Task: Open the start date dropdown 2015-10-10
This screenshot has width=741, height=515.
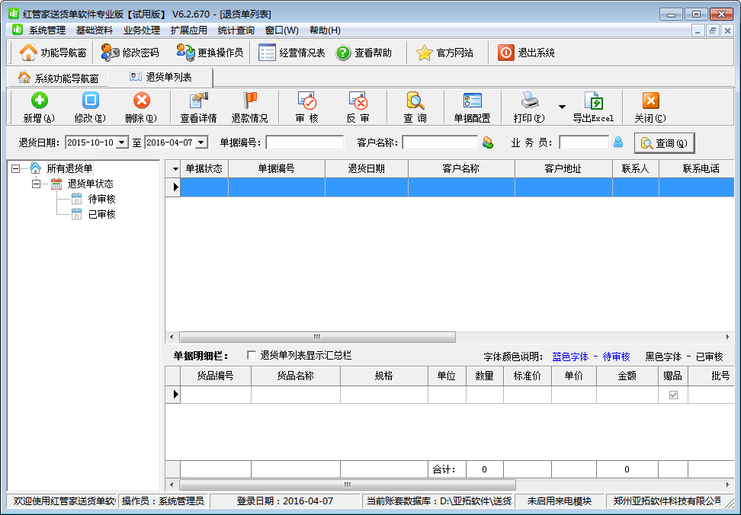Action: pos(122,142)
